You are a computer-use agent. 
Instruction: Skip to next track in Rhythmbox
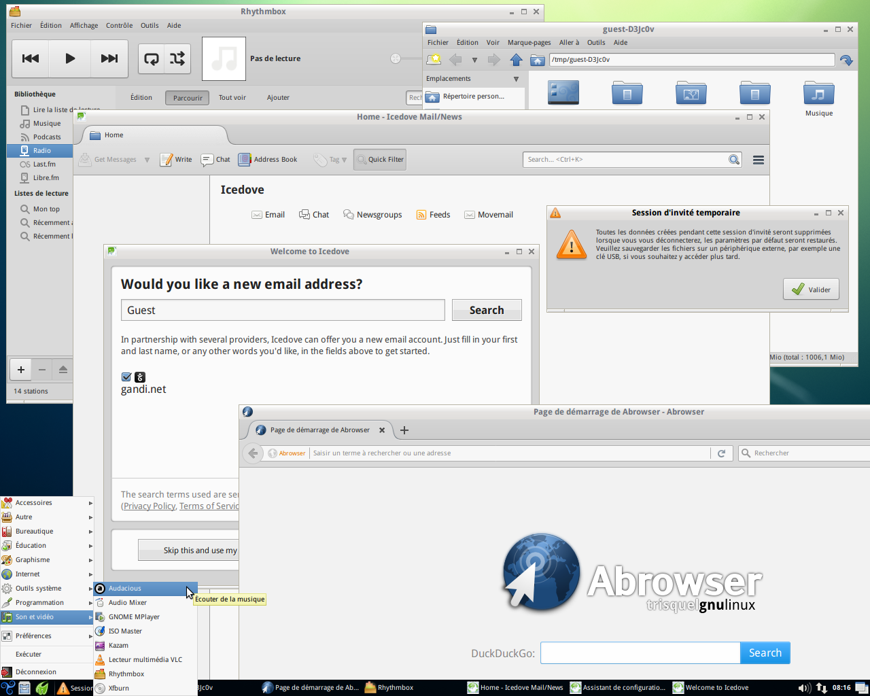pyautogui.click(x=109, y=58)
